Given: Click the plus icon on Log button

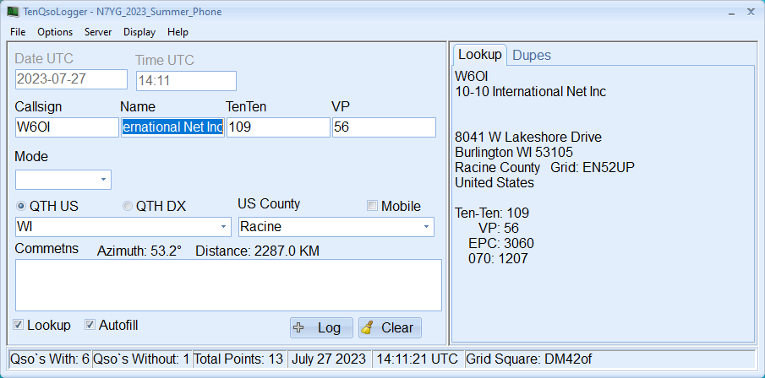Looking at the screenshot, I should click(x=298, y=328).
